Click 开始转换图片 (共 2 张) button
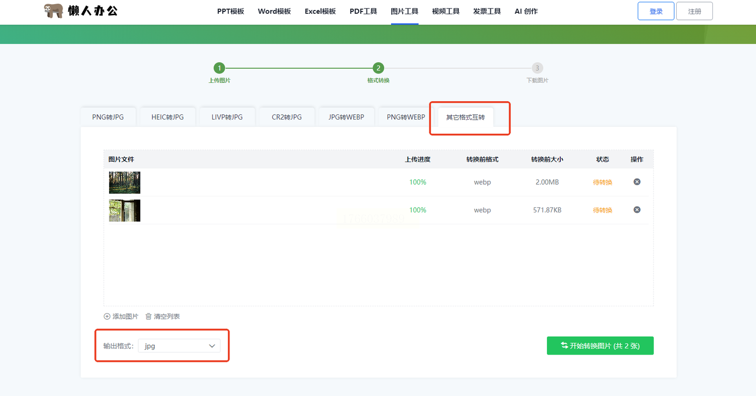The height and width of the screenshot is (396, 756). point(600,346)
